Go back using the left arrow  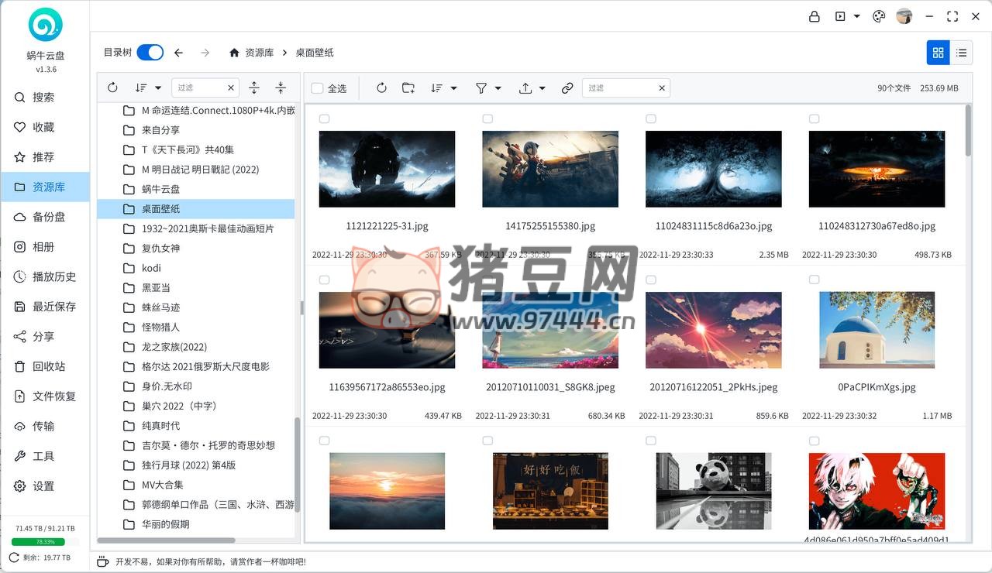pos(178,53)
